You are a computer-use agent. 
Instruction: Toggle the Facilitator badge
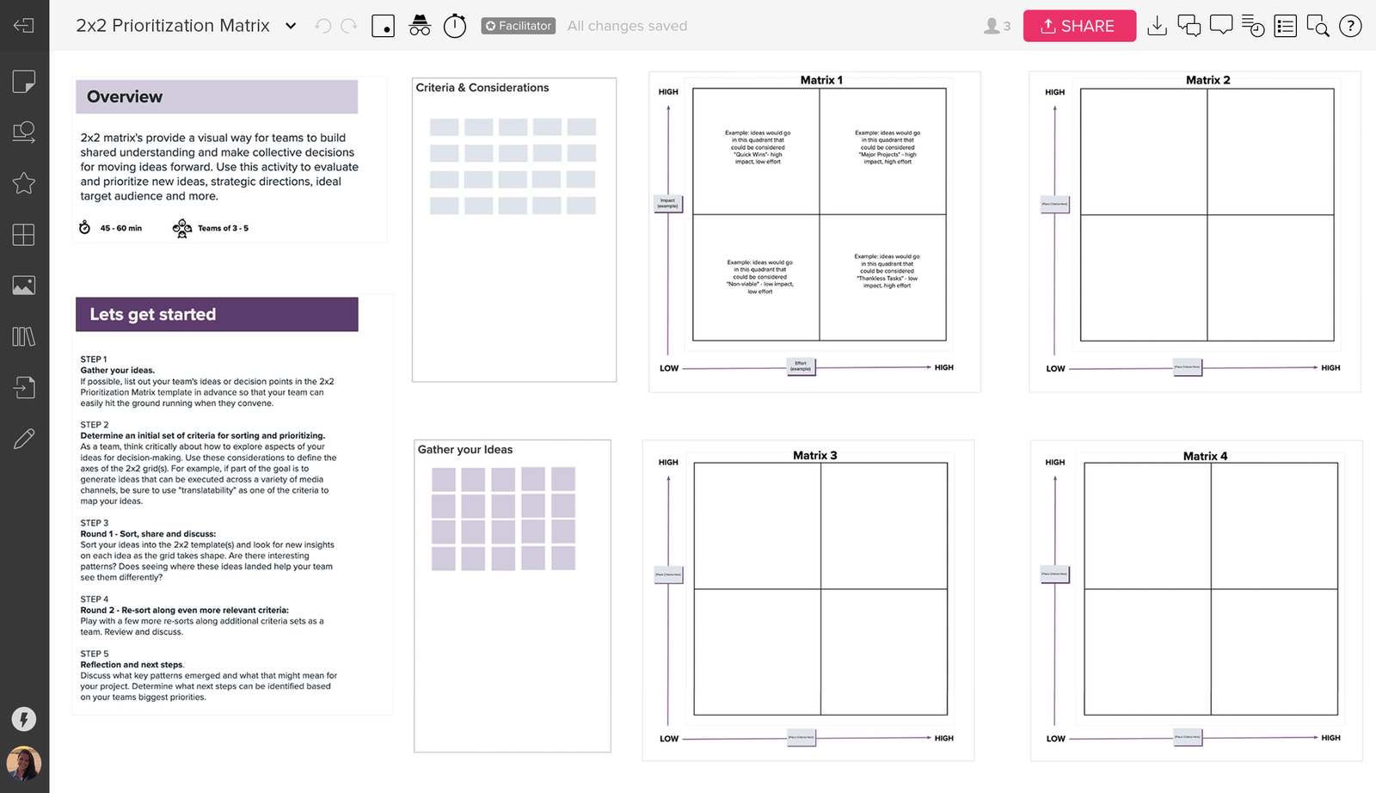click(518, 26)
